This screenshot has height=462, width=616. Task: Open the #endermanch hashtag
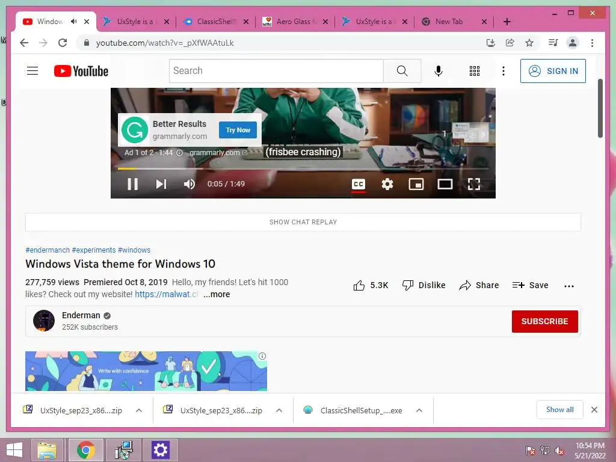48,250
